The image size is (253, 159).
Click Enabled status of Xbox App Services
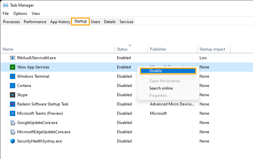click(x=124, y=67)
